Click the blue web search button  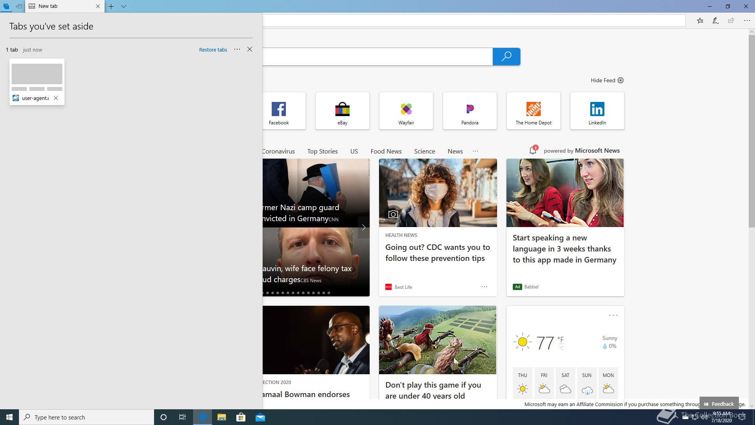[506, 57]
